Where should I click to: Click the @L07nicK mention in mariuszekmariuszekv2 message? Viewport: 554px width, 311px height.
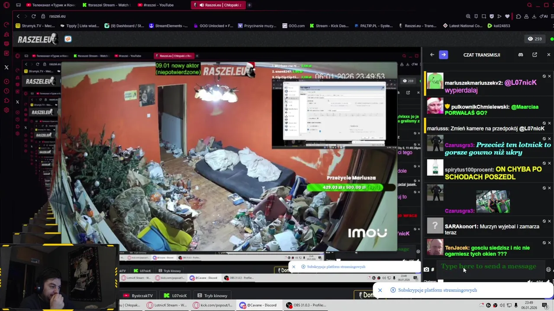pos(520,83)
